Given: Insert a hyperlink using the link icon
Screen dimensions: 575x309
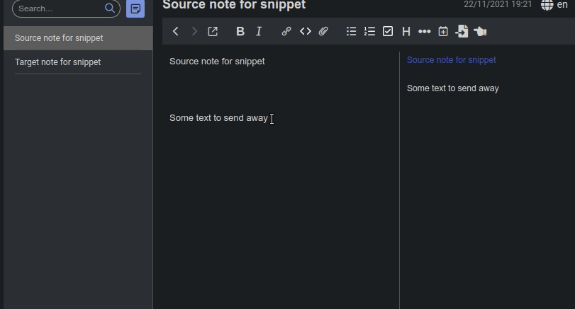Looking at the screenshot, I should click(x=286, y=31).
